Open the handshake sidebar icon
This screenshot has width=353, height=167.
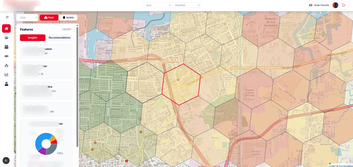tap(6, 56)
